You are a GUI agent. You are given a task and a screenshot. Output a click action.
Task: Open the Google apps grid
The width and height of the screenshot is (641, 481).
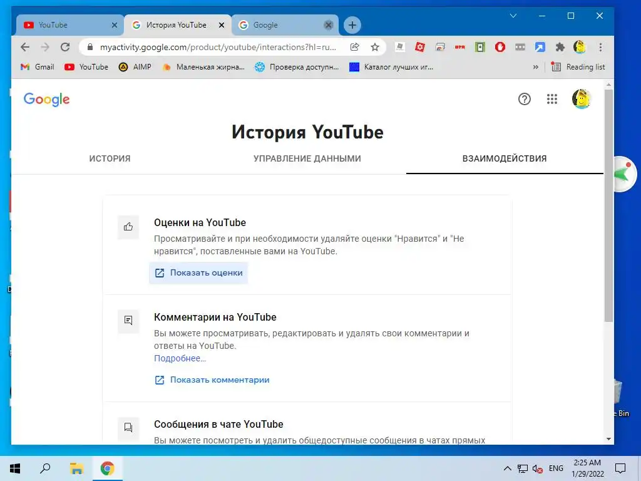pos(552,99)
